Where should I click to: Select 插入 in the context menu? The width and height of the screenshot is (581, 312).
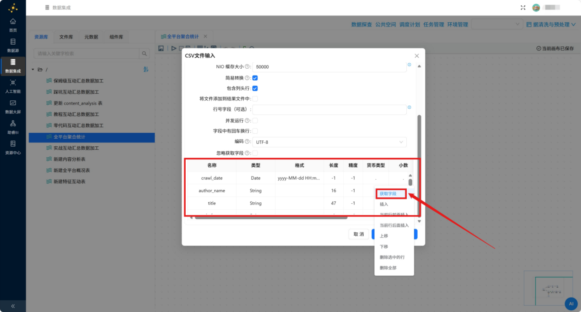(x=394, y=204)
